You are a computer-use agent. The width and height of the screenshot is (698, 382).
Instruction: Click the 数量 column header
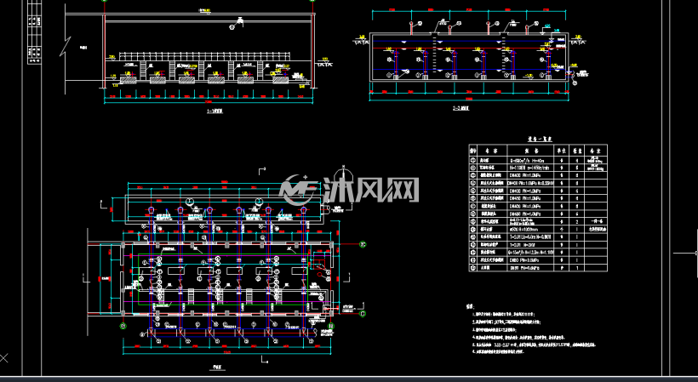[x=577, y=151]
